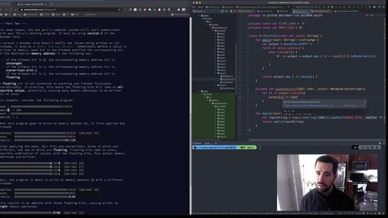Screen dimensions: 388x218
Task: Open the run configuration dropdown
Action: click(307, 7)
